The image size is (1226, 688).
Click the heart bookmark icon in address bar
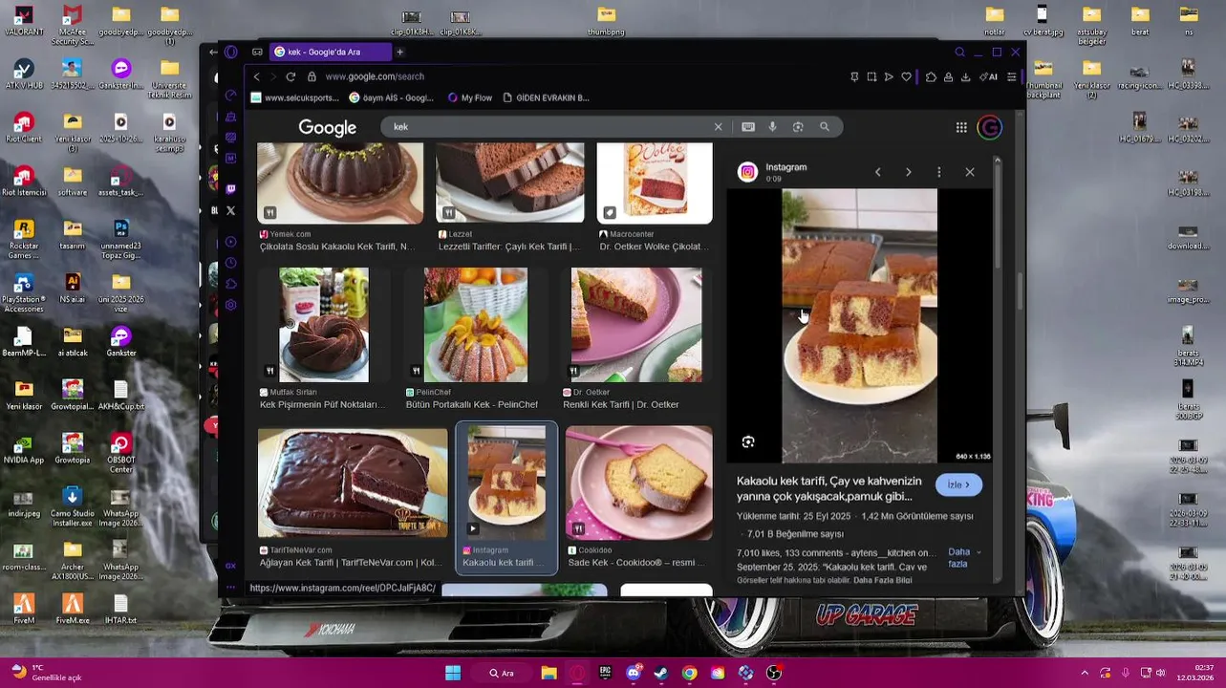point(907,76)
